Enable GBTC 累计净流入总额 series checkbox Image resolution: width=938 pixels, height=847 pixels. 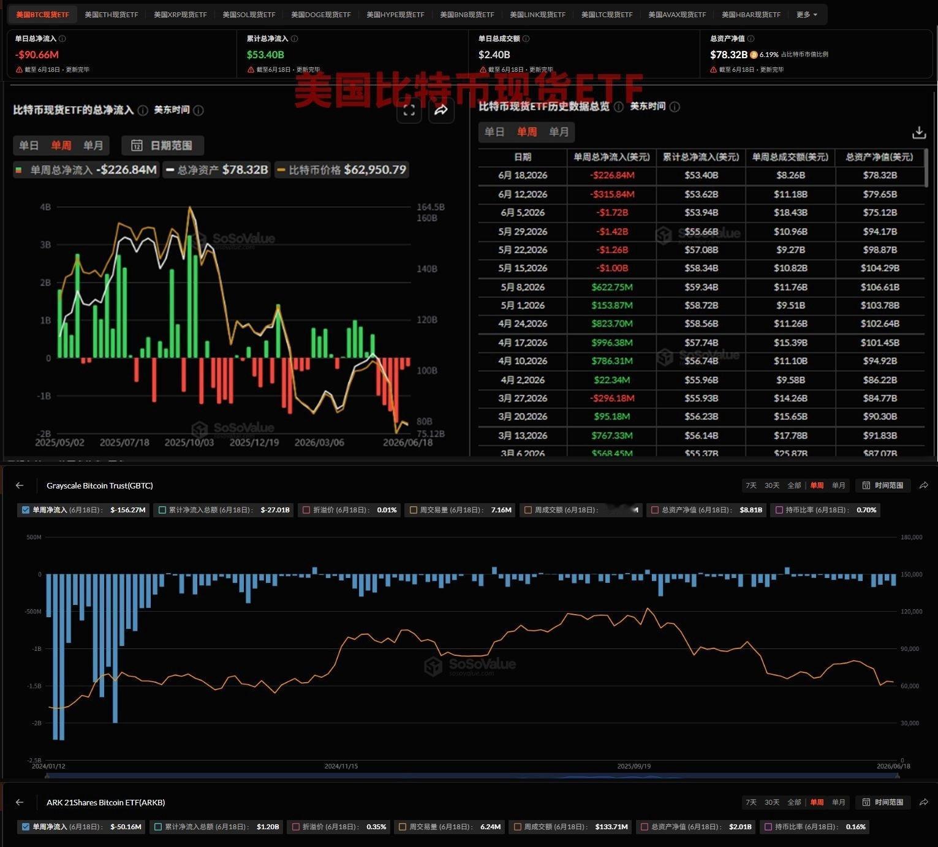pyautogui.click(x=162, y=510)
